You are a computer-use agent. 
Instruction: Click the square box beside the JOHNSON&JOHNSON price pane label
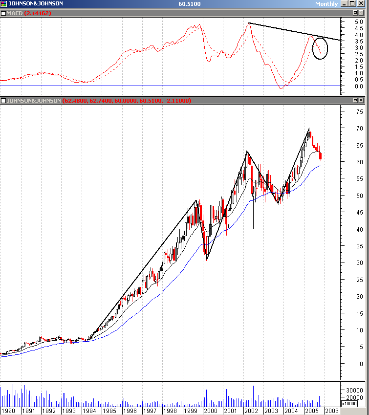(x=3, y=101)
